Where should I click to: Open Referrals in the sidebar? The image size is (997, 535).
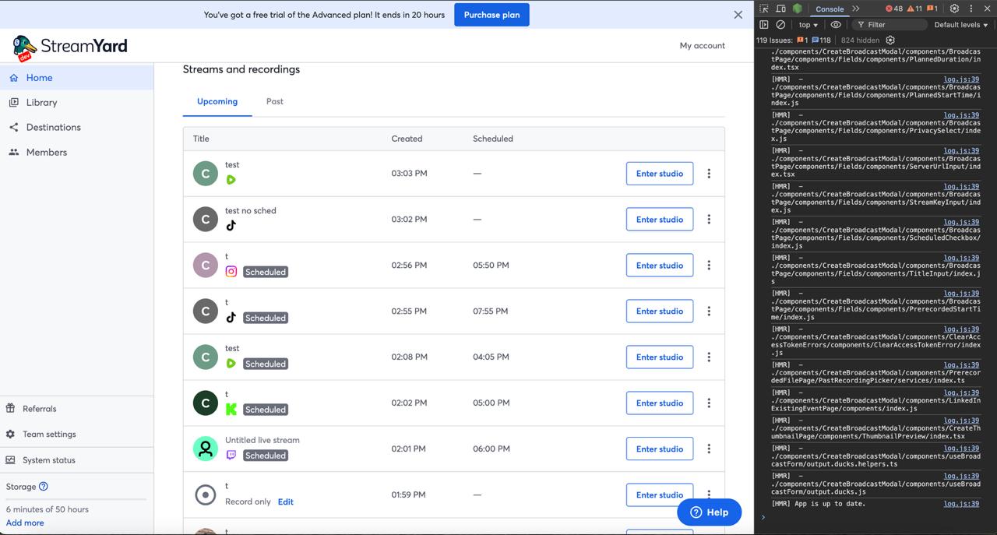pos(76,409)
